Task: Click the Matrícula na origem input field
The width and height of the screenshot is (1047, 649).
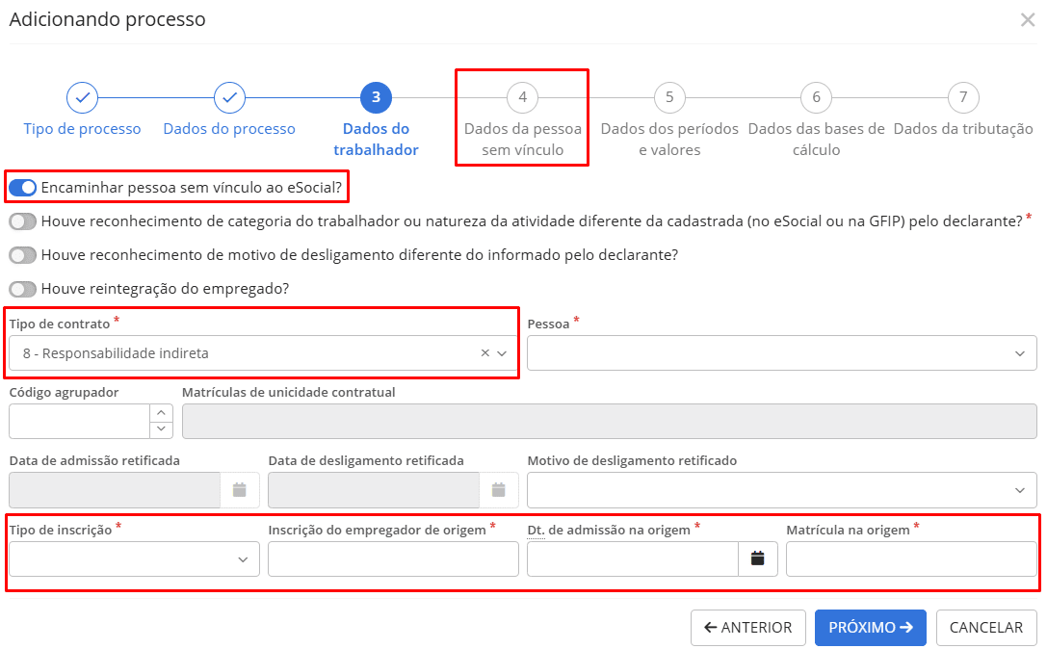Action: coord(910,558)
